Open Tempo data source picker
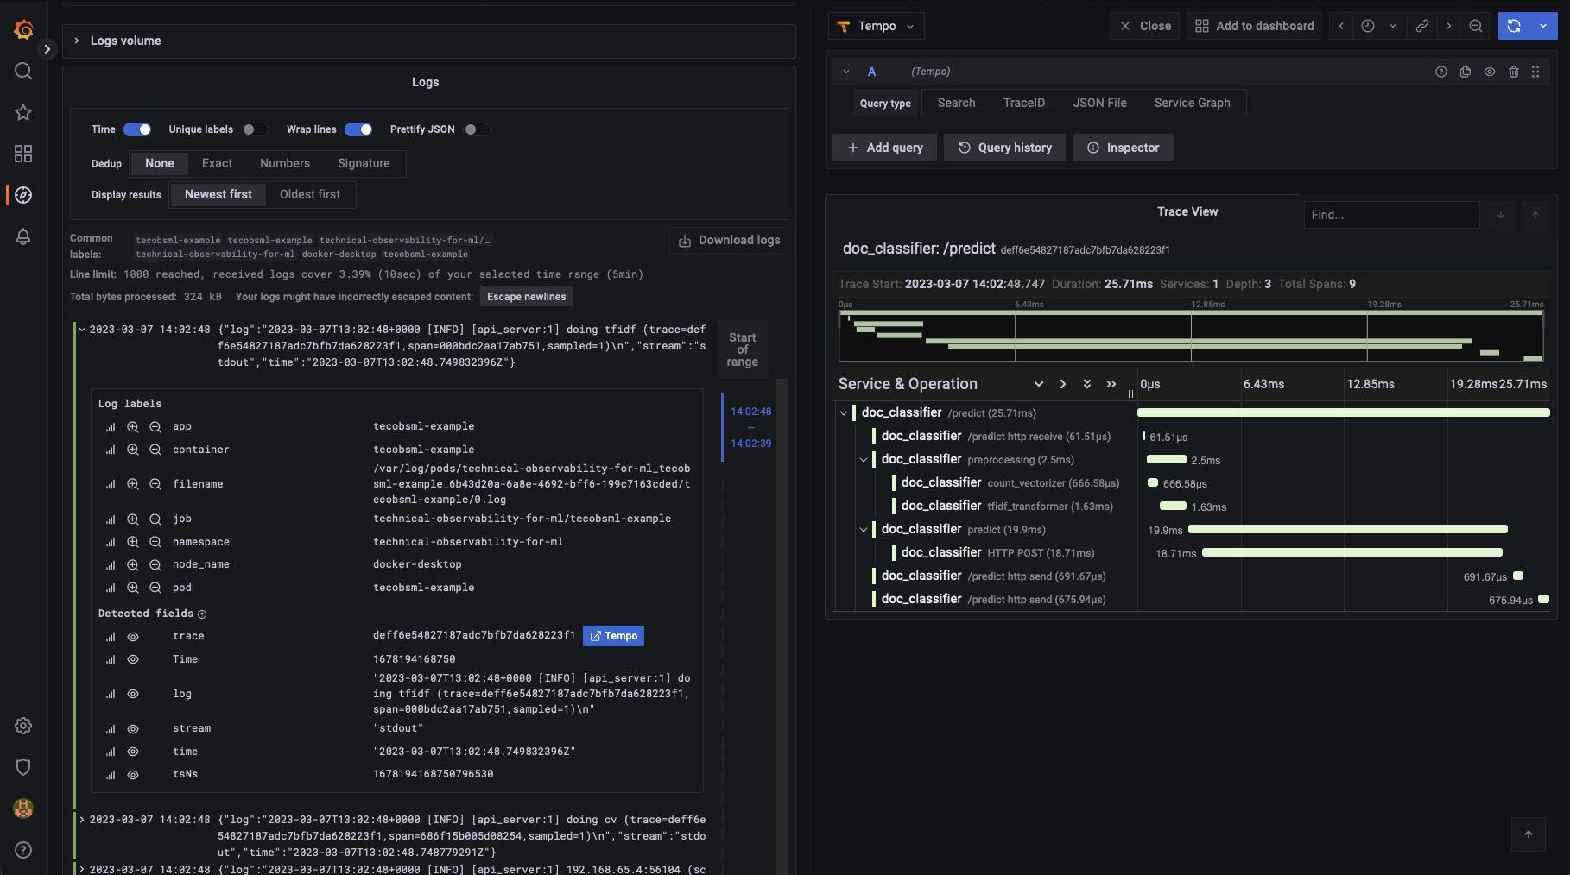Viewport: 1570px width, 875px height. (x=876, y=26)
